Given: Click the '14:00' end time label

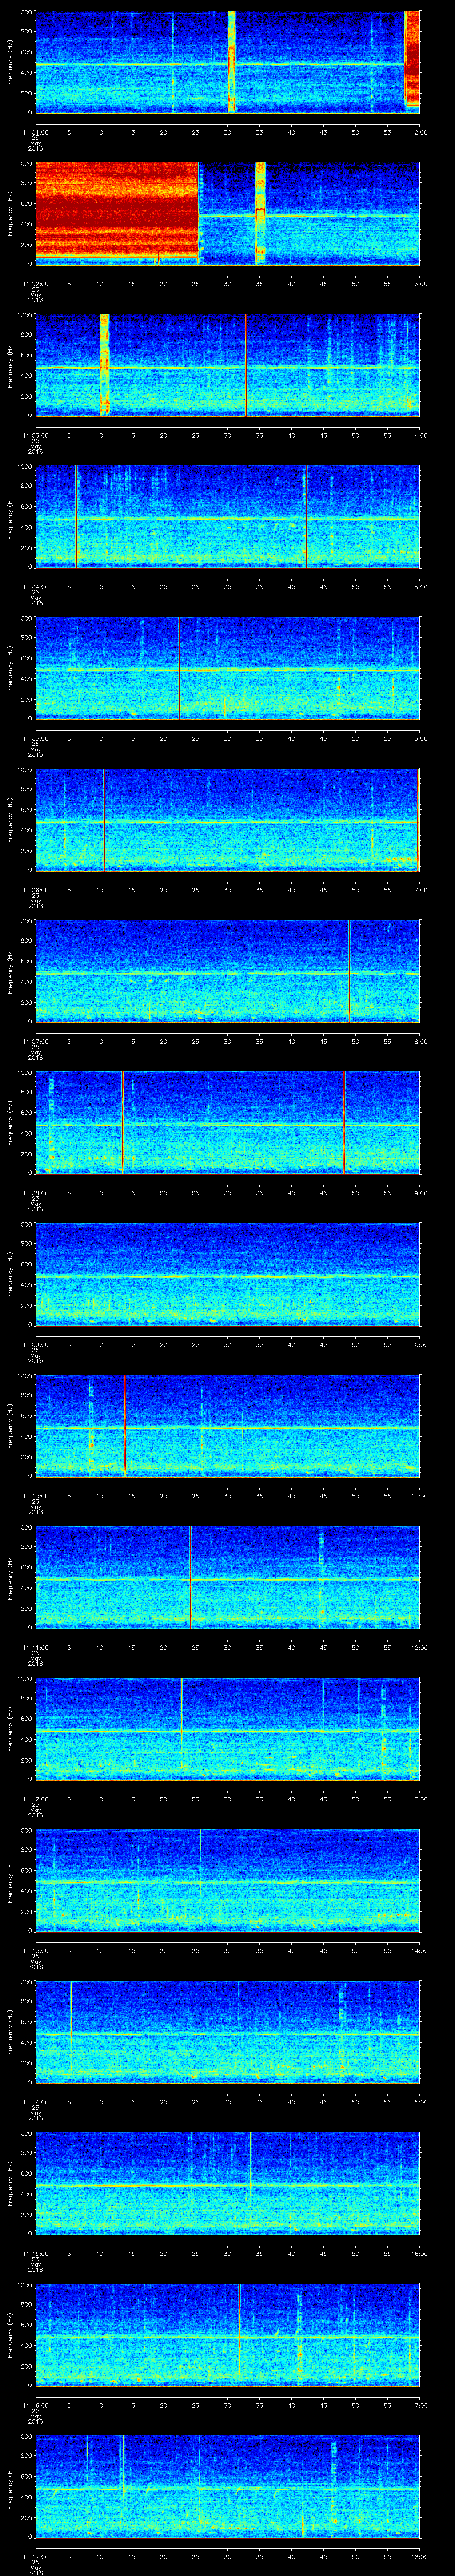Looking at the screenshot, I should (419, 1951).
